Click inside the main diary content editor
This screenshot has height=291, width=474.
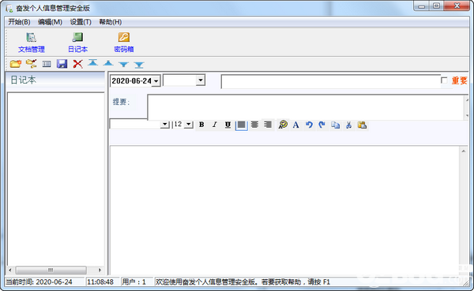(284, 210)
